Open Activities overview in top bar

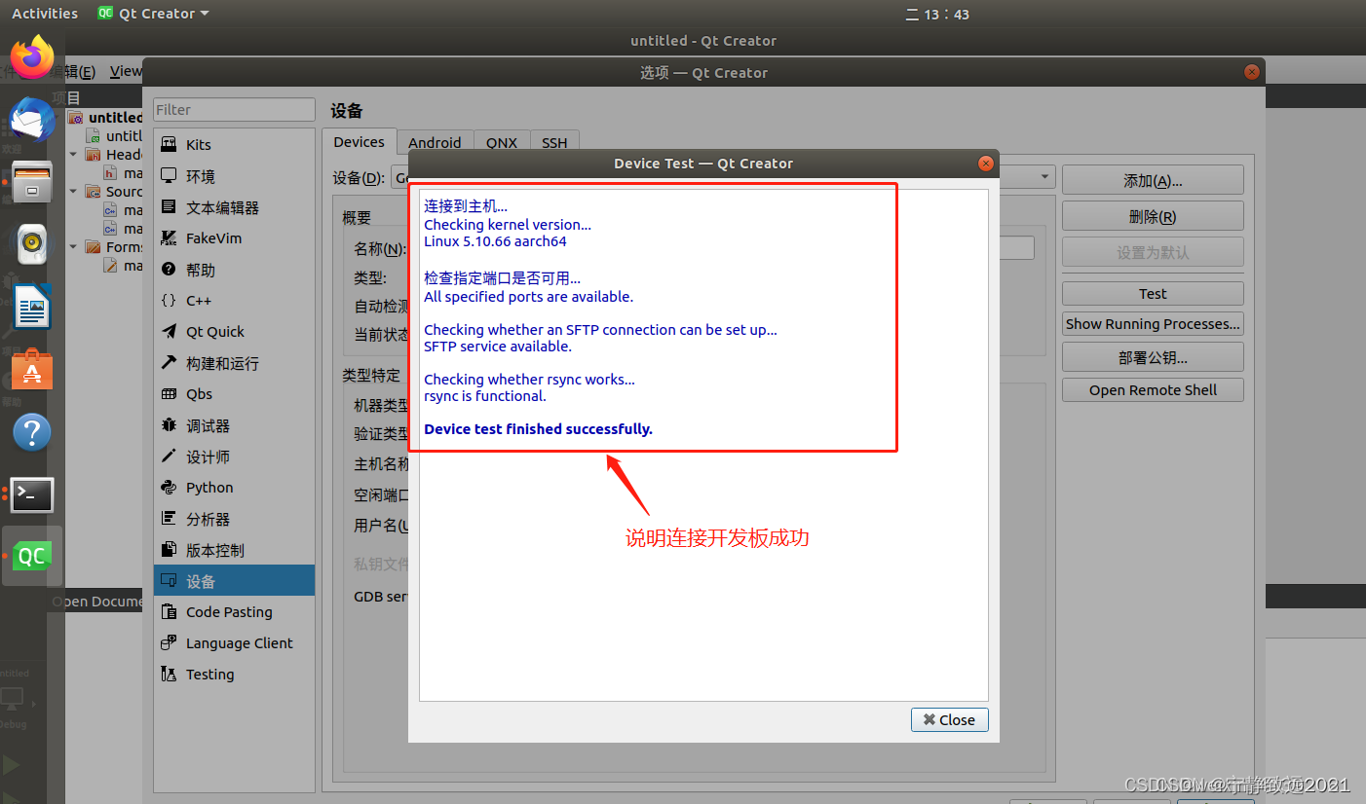[x=45, y=14]
